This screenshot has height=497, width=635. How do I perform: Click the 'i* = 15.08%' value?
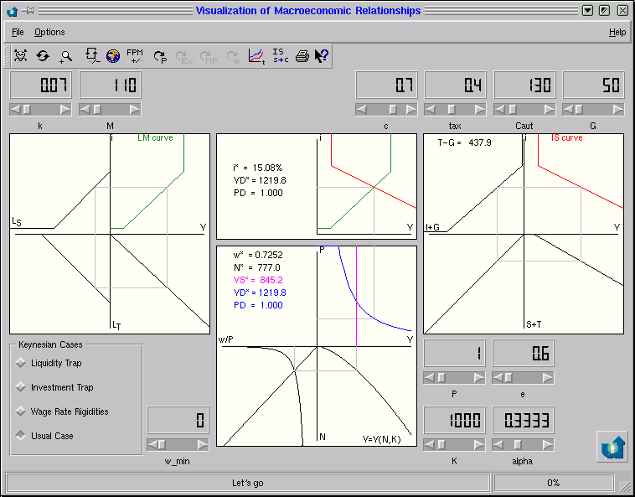tap(257, 168)
